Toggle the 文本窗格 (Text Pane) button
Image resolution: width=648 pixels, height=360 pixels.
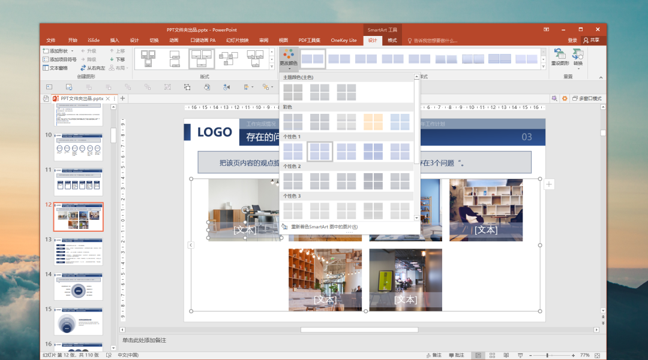click(55, 68)
